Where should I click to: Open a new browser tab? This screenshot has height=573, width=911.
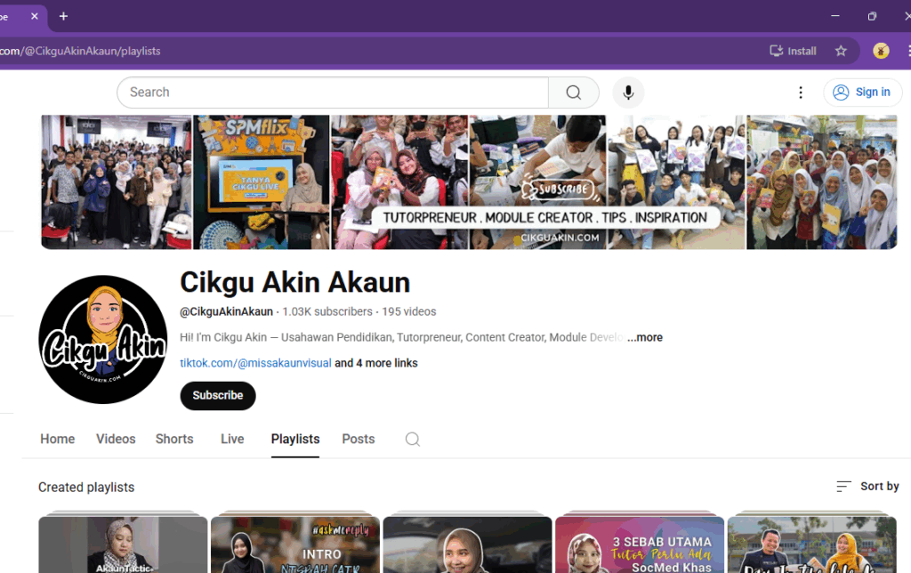tap(63, 16)
